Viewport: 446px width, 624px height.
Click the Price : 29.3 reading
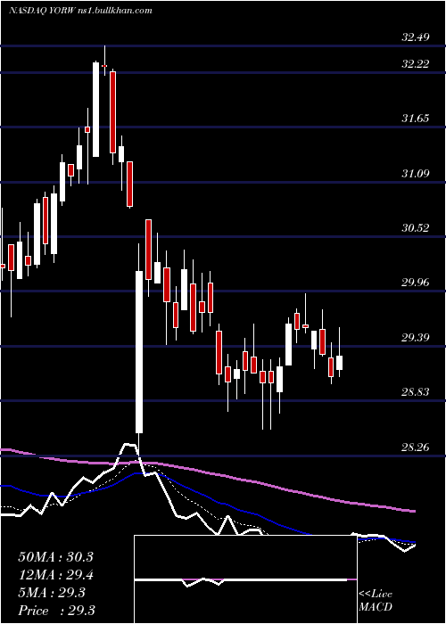56,611
